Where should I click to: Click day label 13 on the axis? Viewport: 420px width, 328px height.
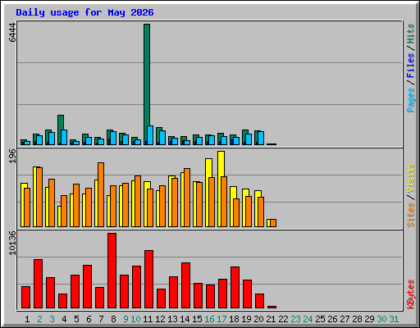pos(172,319)
